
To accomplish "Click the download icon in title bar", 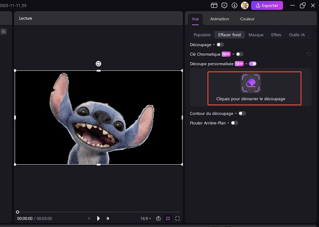I will tap(234, 5).
